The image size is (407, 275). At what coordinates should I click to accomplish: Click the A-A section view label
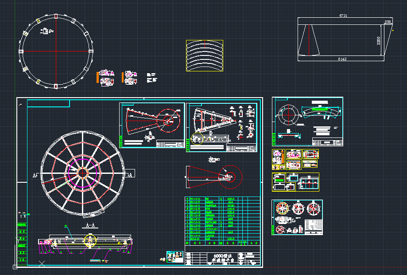click(x=90, y=225)
